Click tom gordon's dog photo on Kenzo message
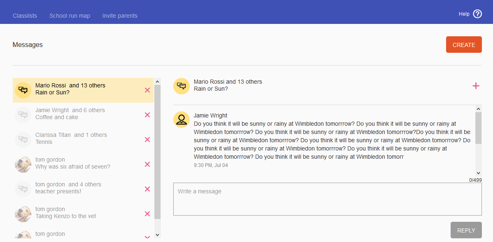 point(23,214)
